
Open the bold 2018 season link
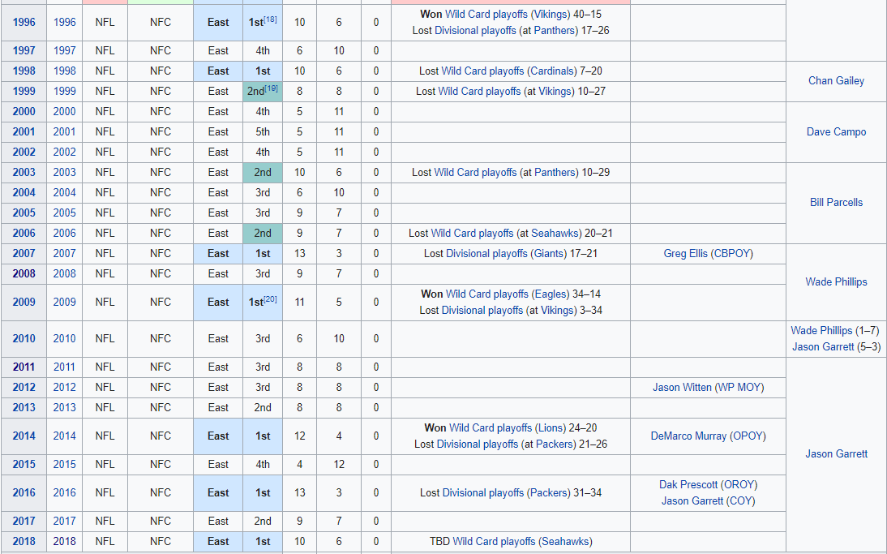pos(24,542)
